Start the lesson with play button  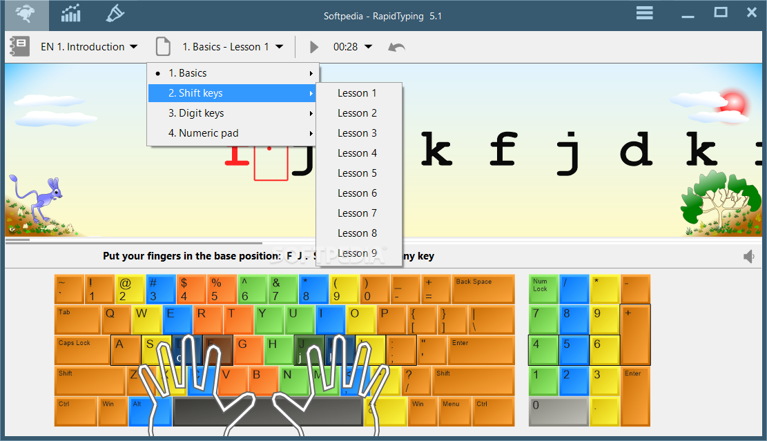[314, 47]
